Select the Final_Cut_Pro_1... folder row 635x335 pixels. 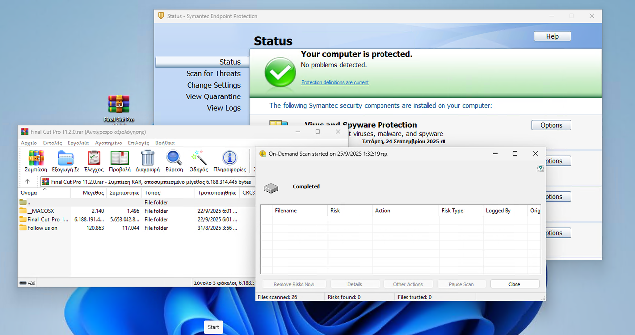(x=136, y=219)
